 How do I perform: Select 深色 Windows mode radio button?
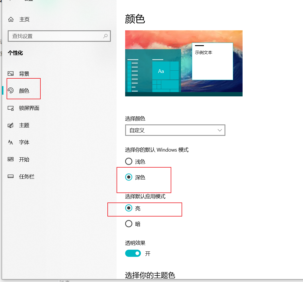coord(129,177)
